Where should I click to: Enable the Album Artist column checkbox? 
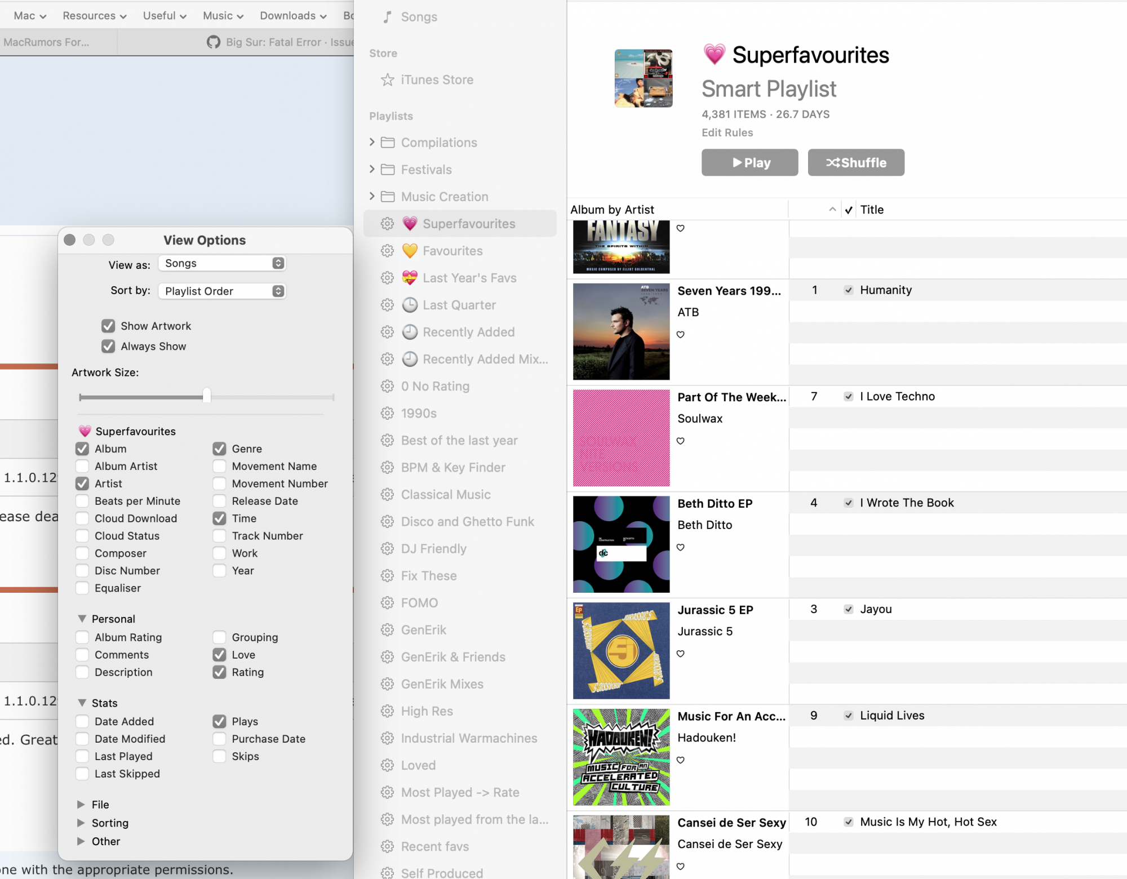pos(82,467)
